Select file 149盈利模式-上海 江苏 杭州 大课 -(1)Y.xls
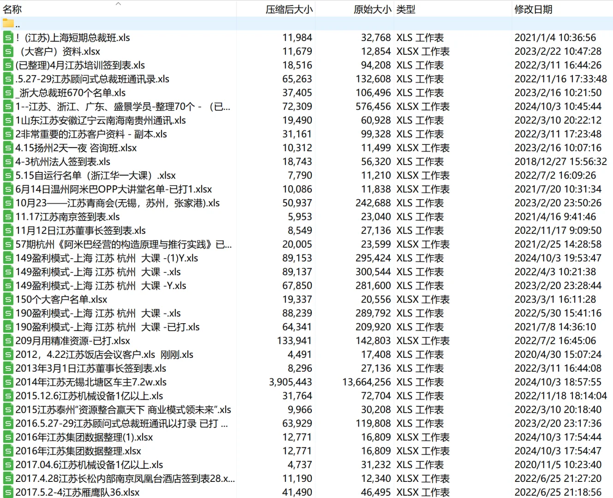 (x=107, y=258)
